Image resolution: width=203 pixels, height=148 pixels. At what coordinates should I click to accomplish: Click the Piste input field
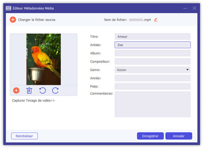click(x=152, y=87)
